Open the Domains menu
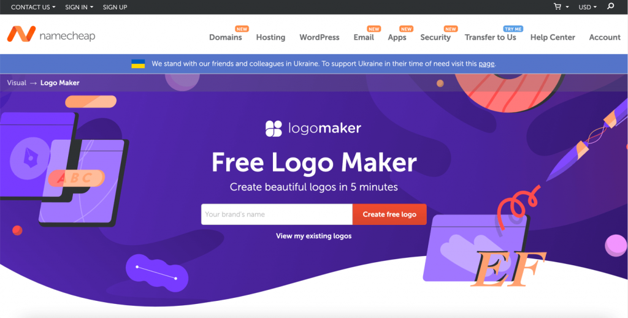 (x=226, y=37)
